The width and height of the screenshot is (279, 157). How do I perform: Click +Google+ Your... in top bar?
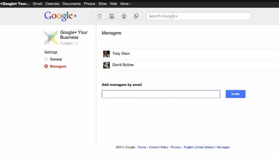pyautogui.click(x=15, y=3)
